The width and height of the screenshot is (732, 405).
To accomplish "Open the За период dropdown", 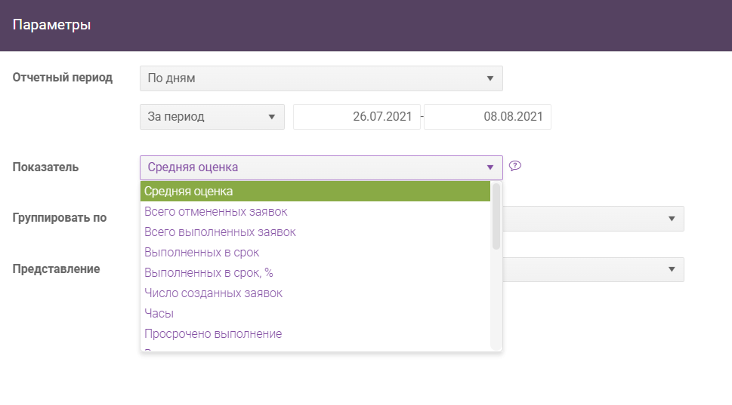I will pos(212,116).
